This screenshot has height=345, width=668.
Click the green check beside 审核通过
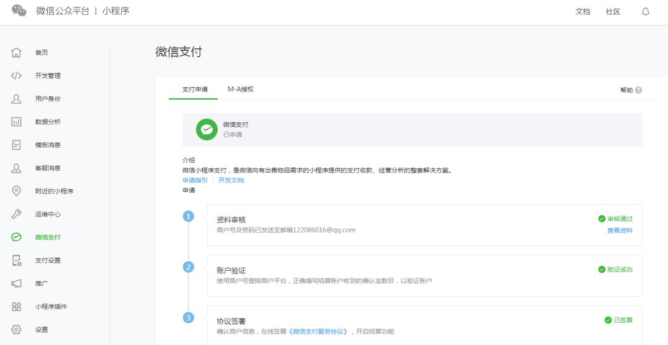pos(602,218)
